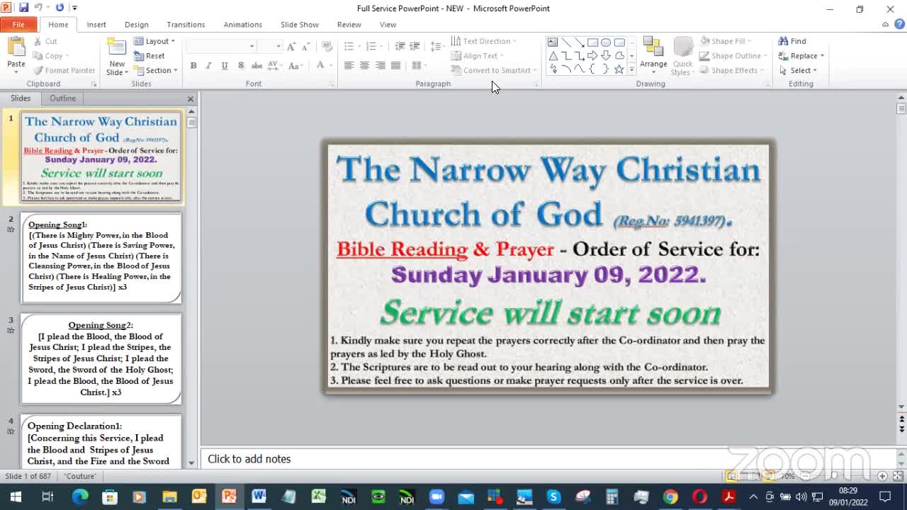Align text left
907x510 pixels.
(x=349, y=65)
